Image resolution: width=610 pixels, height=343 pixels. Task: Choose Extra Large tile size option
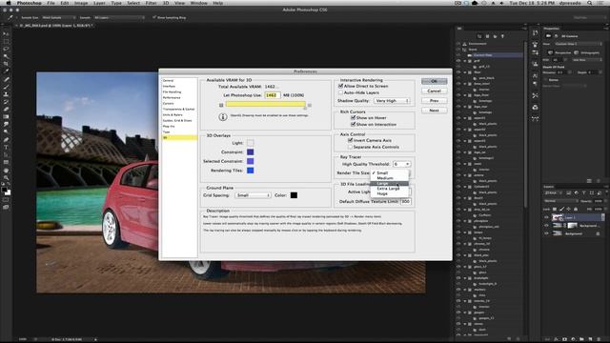[x=389, y=189]
